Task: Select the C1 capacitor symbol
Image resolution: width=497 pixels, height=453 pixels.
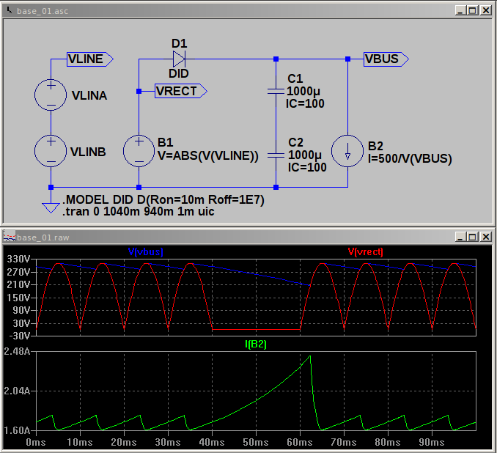Action: [x=276, y=92]
